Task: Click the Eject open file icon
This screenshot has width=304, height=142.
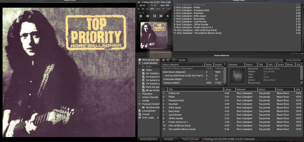Action: click(x=167, y=16)
